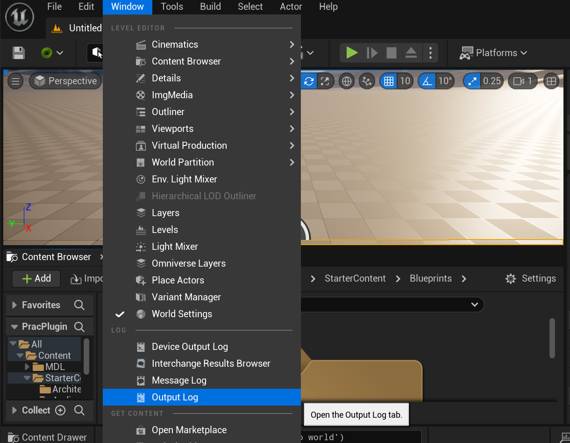Adjust the camera speed setting showing 1
Viewport: 570px width, 443px height.
point(523,81)
